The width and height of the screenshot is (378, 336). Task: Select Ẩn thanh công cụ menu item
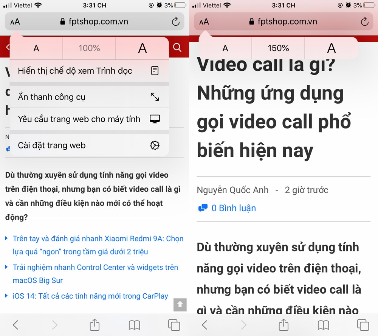(x=89, y=97)
